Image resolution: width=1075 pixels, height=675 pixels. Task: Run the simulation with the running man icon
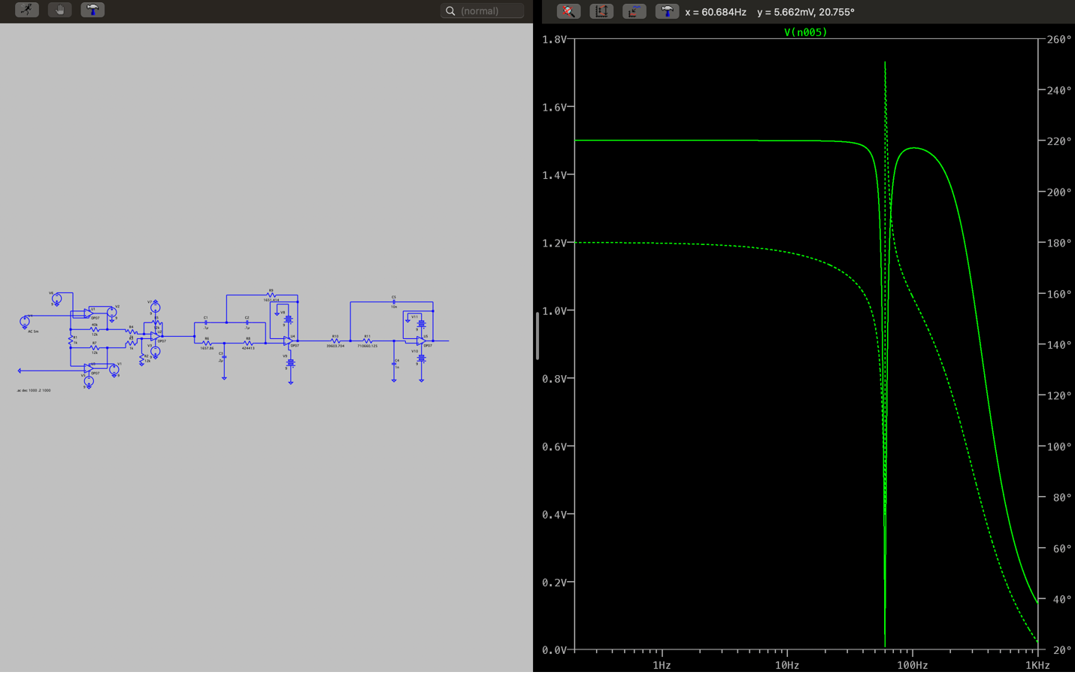point(27,10)
